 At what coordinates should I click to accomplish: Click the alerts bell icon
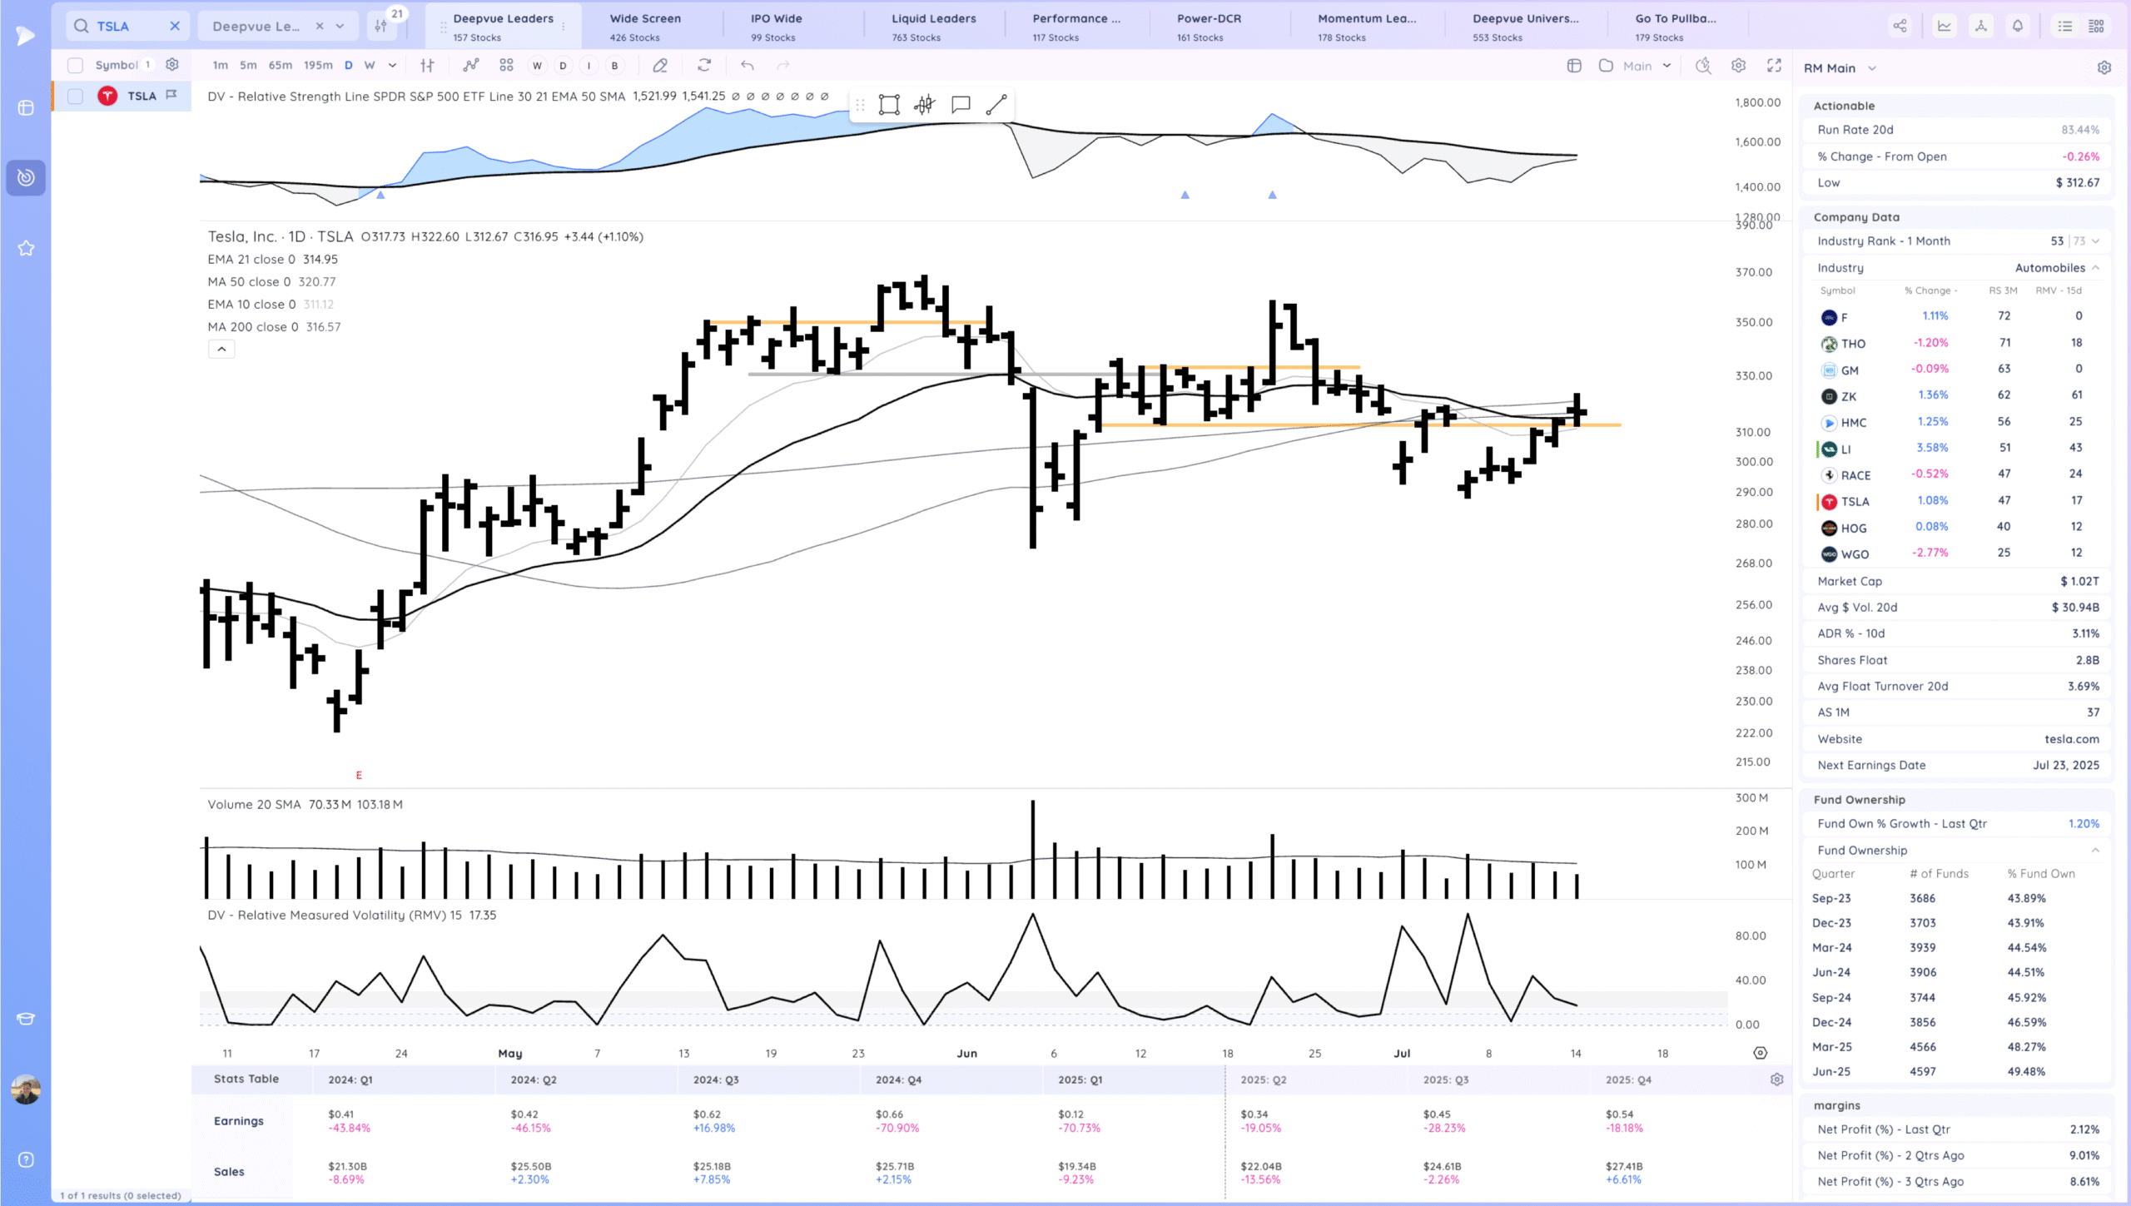click(x=2018, y=26)
